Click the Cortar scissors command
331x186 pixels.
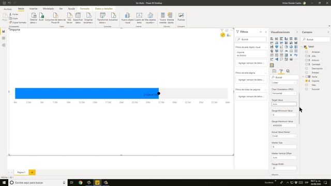pos(14,14)
